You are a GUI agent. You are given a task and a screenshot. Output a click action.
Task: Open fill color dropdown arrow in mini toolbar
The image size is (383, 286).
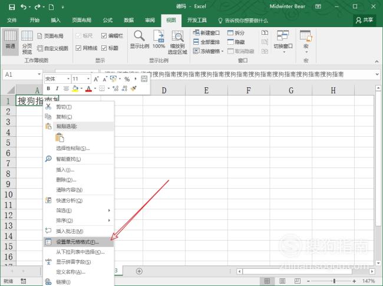pyautogui.click(x=81, y=88)
